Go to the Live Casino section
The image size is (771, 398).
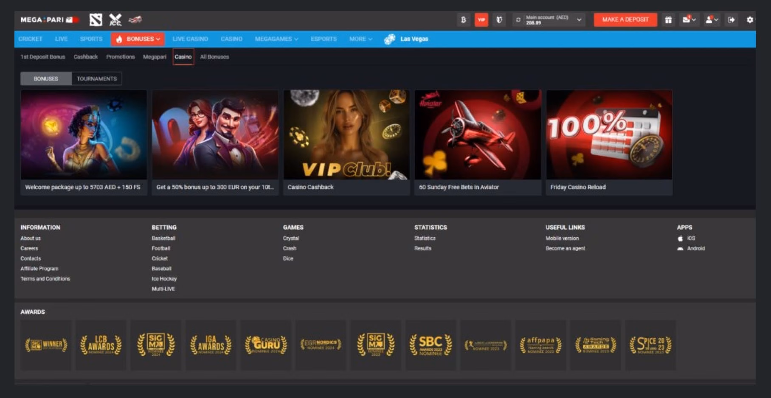[x=190, y=39]
